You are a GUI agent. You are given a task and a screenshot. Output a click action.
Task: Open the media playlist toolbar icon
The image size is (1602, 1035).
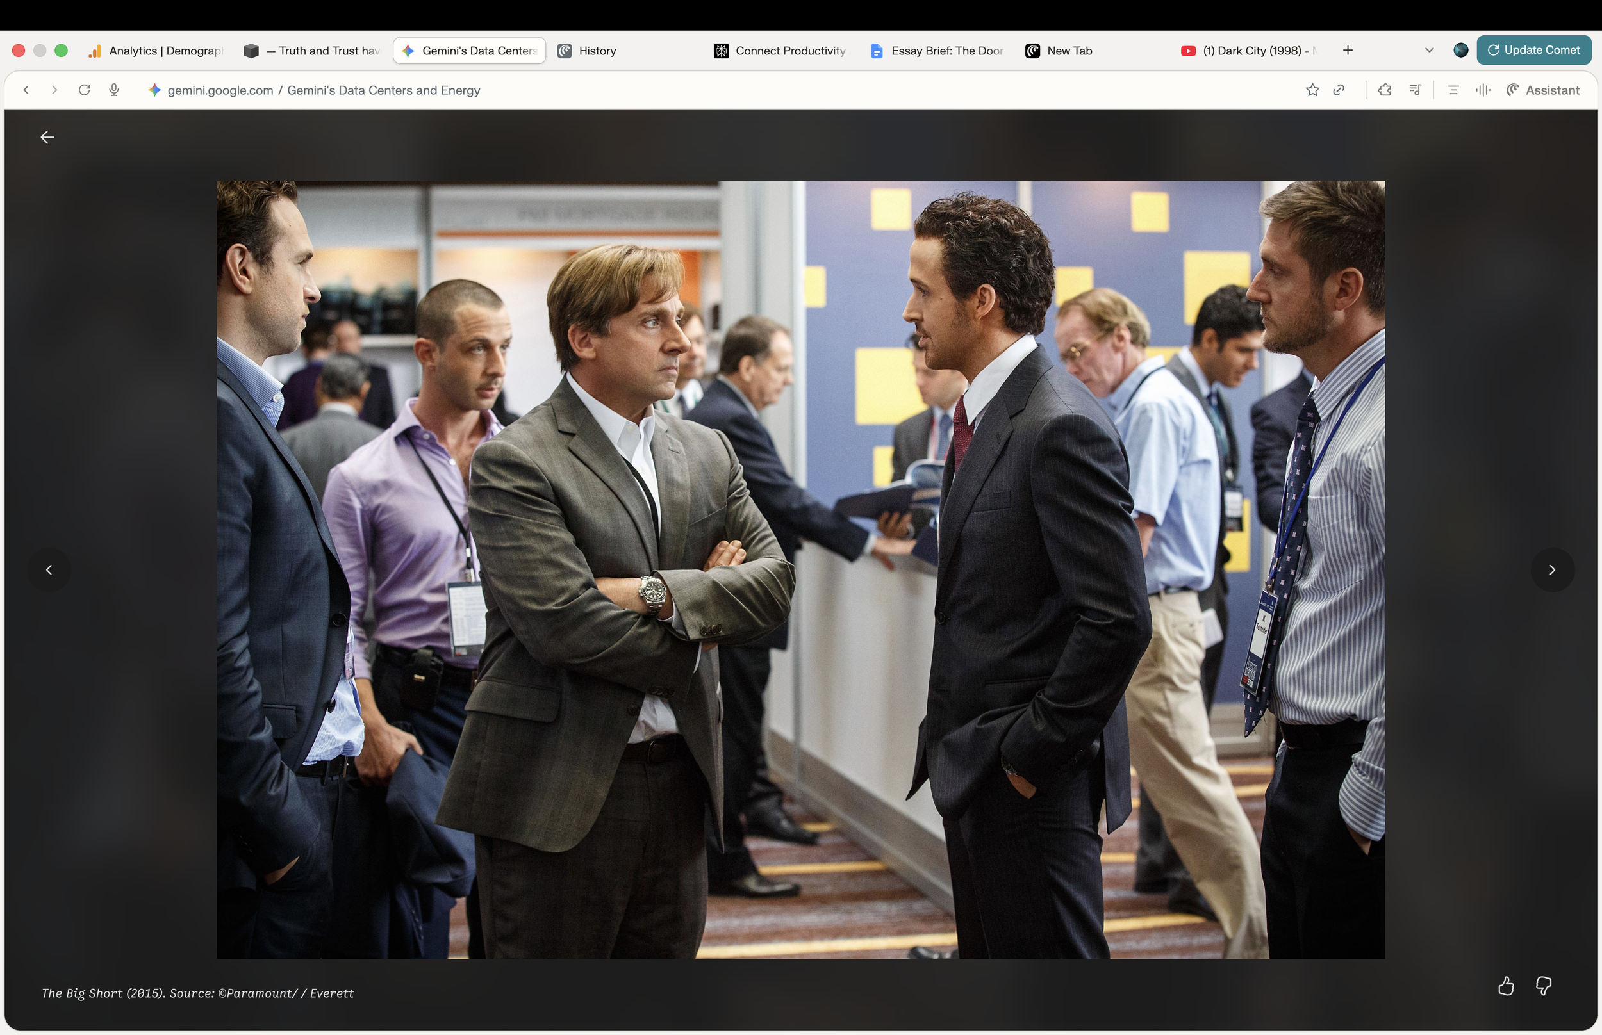[x=1415, y=90]
